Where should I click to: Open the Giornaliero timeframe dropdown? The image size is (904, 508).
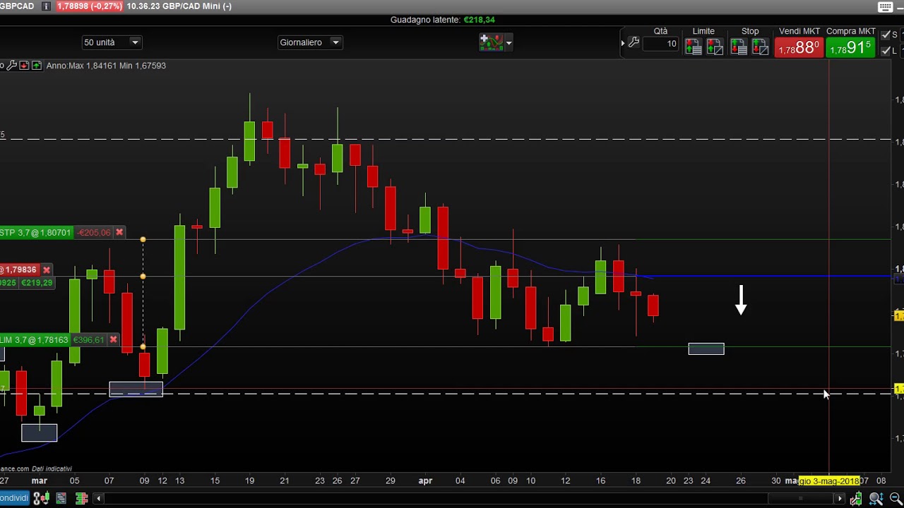310,42
